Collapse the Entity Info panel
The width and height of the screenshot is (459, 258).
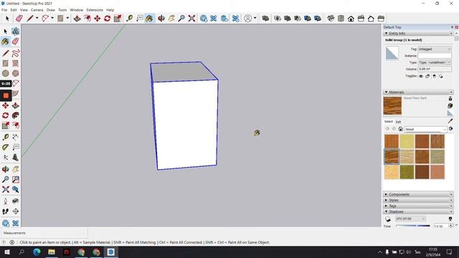[x=418, y=34]
